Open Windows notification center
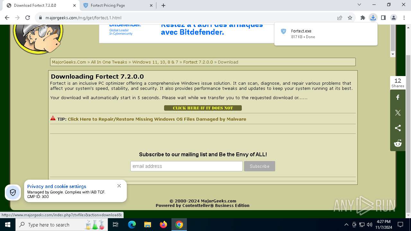Screen dimensions: 411x231 (400, 225)
